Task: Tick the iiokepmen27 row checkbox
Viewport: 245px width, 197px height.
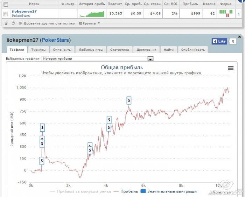Action: (x=6, y=14)
